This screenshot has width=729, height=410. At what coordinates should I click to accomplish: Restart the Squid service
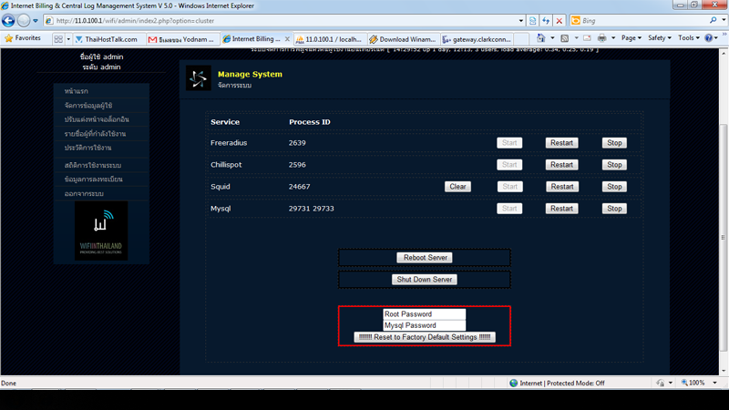pos(561,187)
